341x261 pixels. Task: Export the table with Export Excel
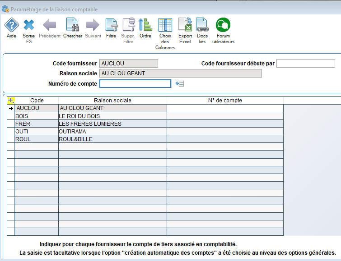coord(185,25)
